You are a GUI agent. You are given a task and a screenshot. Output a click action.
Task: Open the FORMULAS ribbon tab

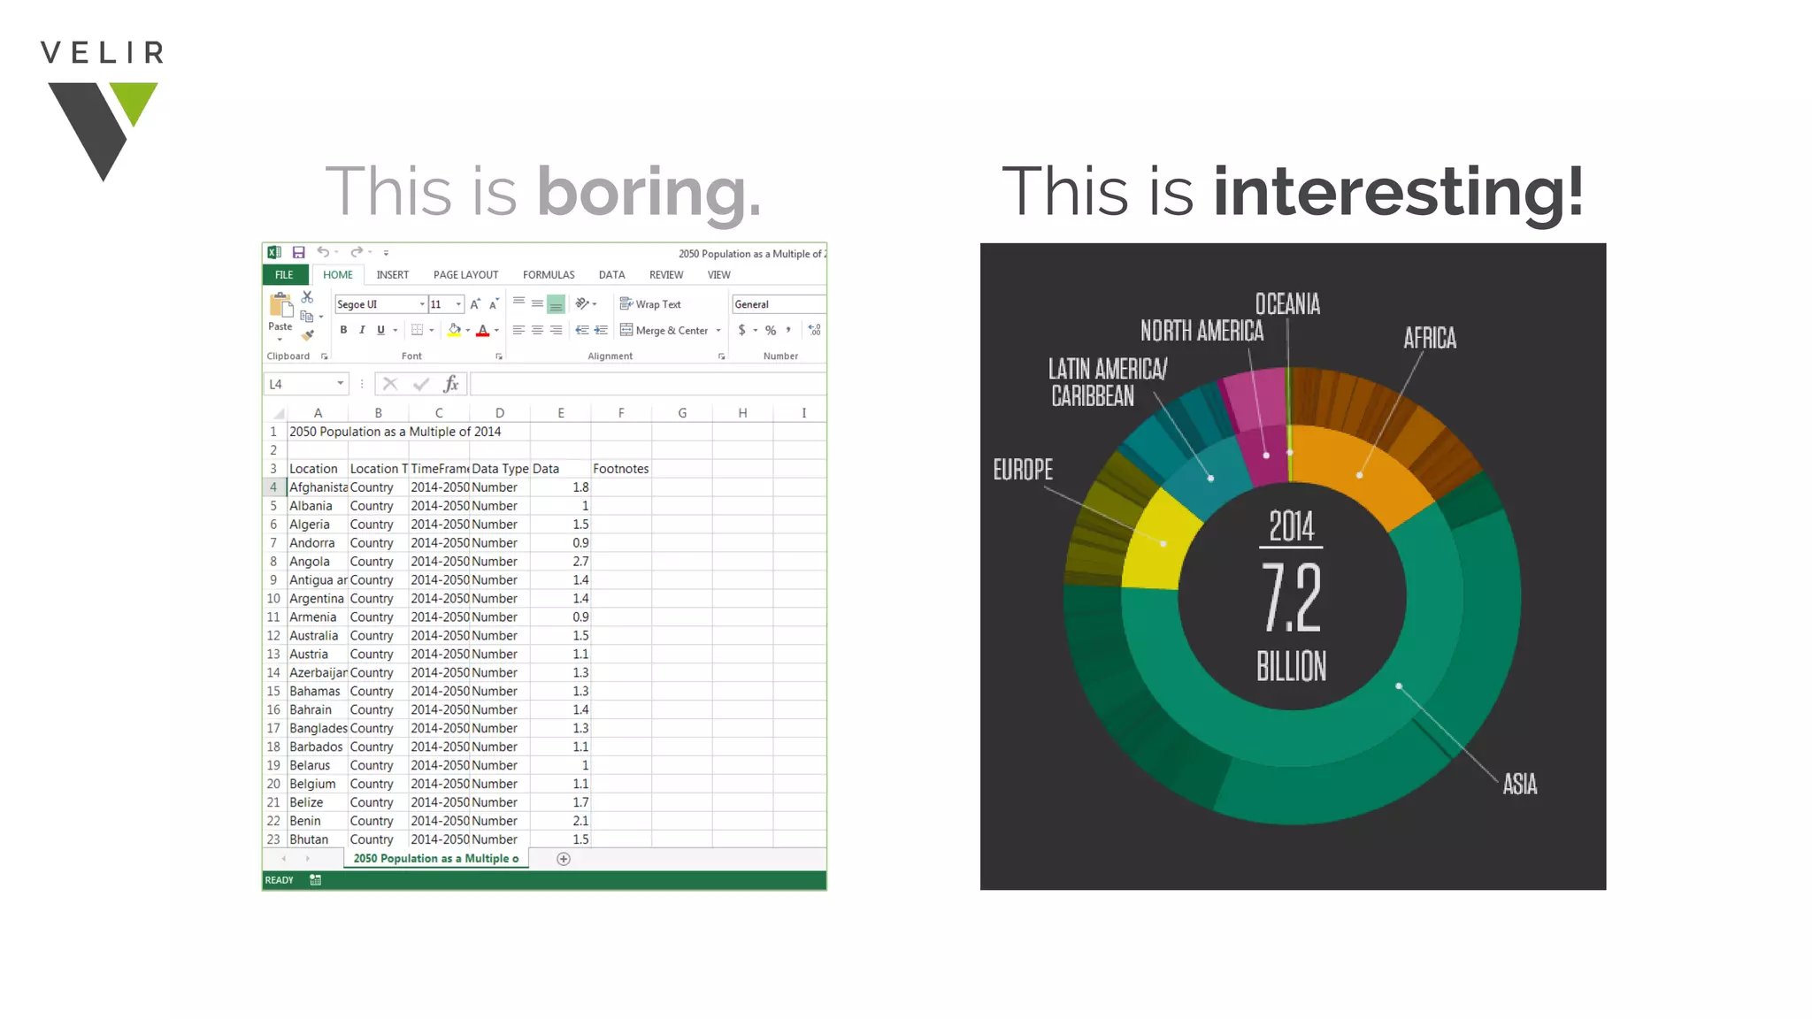pyautogui.click(x=549, y=275)
